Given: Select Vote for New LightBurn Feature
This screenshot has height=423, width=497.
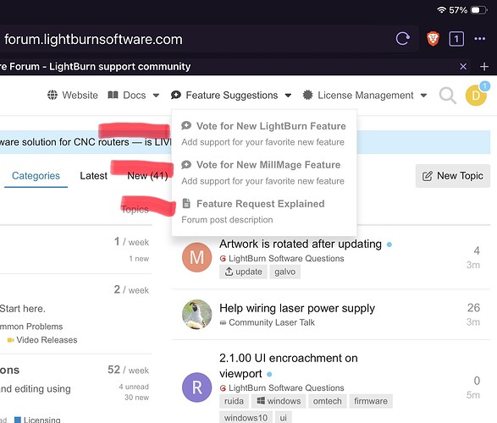Looking at the screenshot, I should [271, 126].
